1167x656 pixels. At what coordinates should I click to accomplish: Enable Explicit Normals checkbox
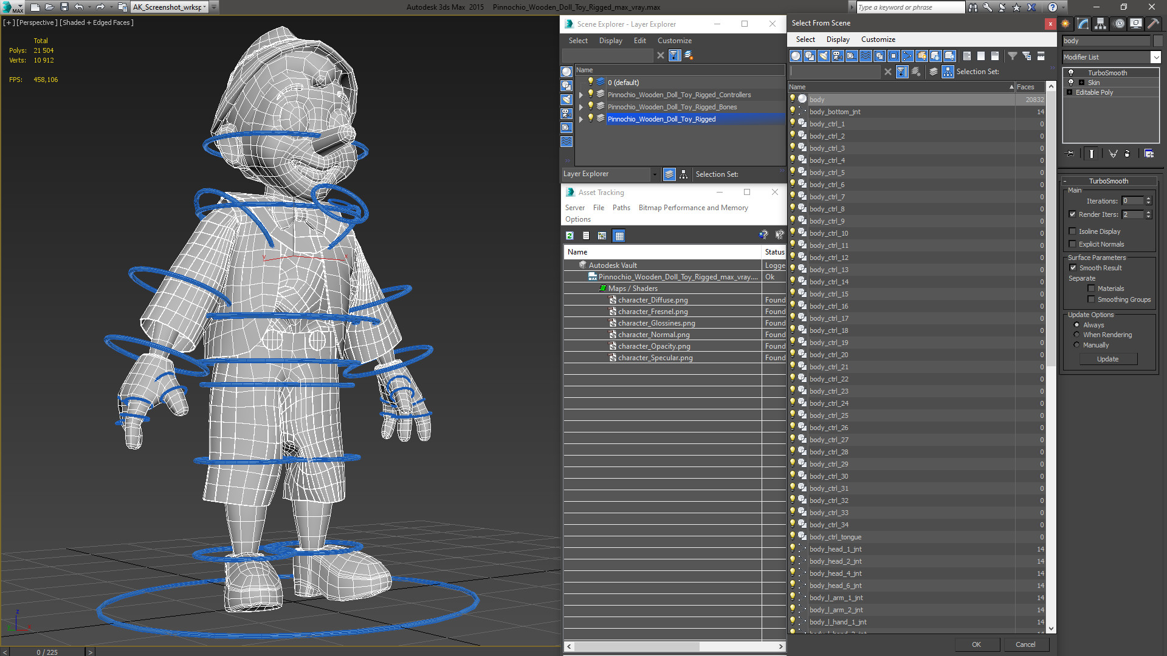coord(1073,244)
